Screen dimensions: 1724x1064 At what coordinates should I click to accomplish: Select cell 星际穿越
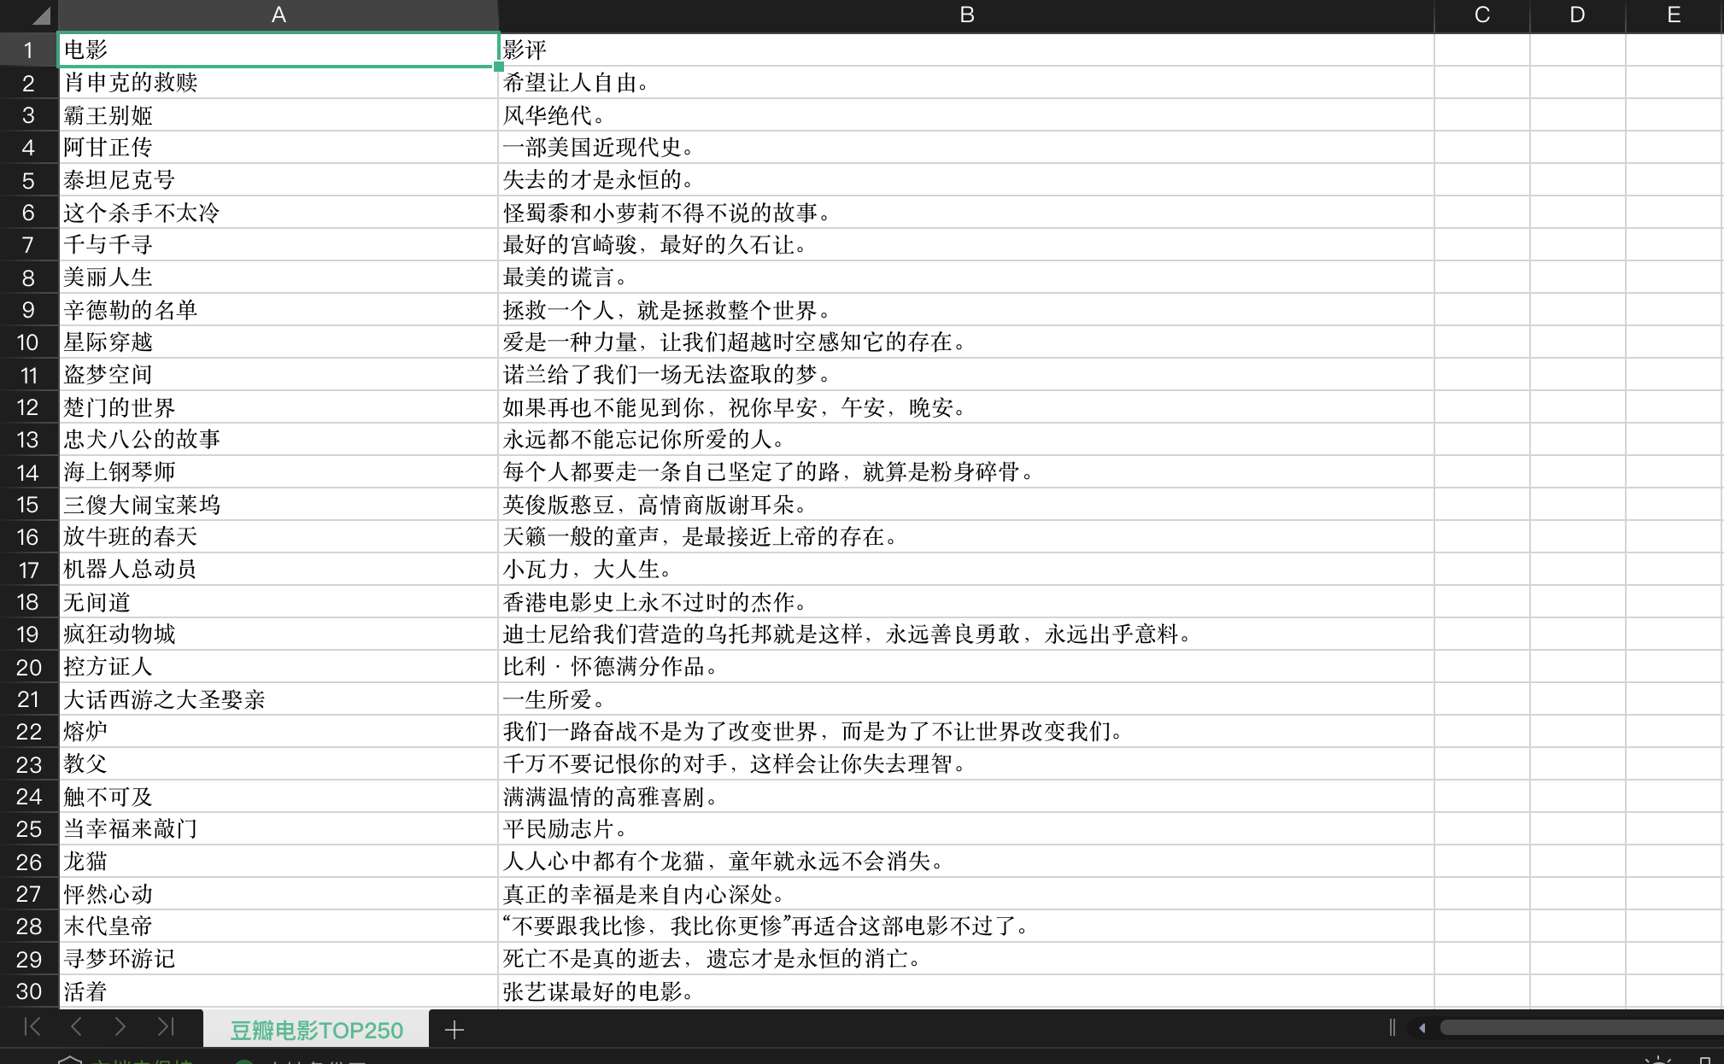pos(279,342)
